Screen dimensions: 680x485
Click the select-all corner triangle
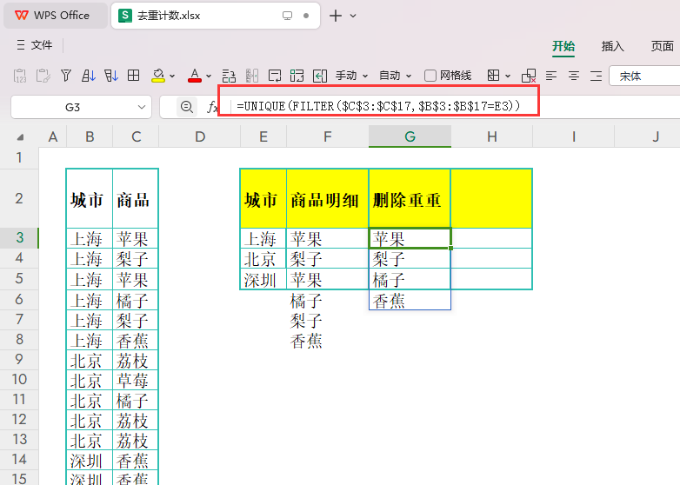20,137
